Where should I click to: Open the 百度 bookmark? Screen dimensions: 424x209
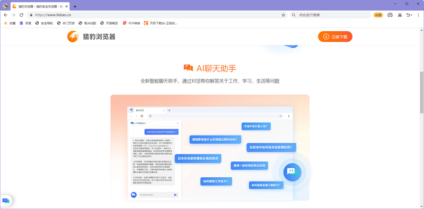pos(25,23)
